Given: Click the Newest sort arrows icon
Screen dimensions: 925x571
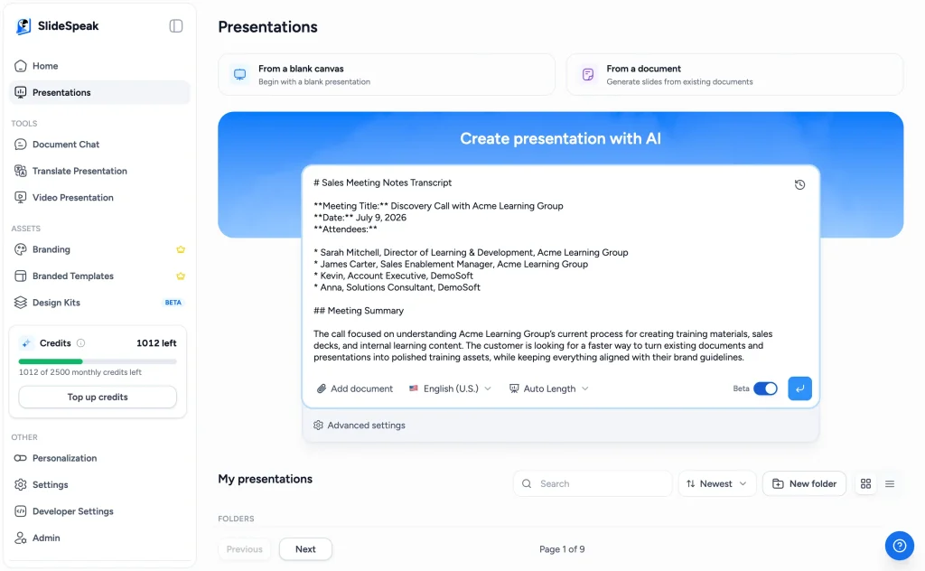Looking at the screenshot, I should click(x=690, y=483).
